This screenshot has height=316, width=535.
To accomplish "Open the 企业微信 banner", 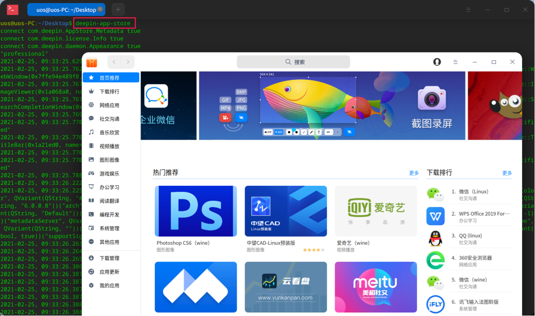I will [x=169, y=106].
